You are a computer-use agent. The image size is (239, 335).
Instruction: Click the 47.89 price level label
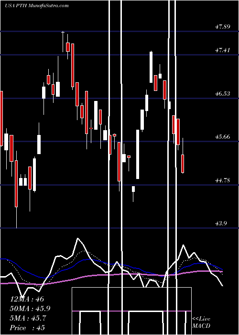tap(222, 27)
